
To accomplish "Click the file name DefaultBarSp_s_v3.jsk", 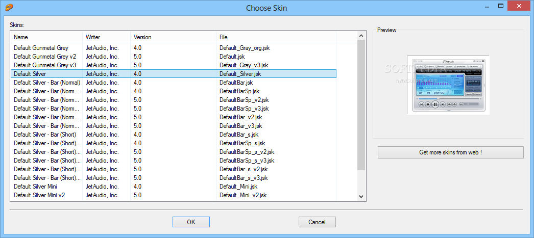I will (247, 161).
